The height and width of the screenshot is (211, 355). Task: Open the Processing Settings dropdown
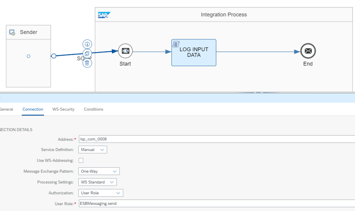[97, 182]
